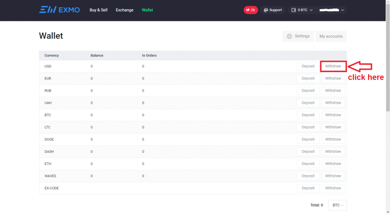390x214 pixels.
Task: Click the Balance column header
Action: tap(97, 55)
